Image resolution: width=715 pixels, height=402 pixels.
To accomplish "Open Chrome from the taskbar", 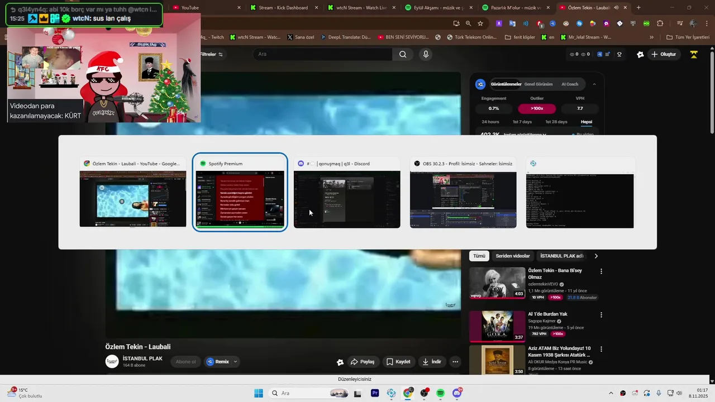I will tap(408, 393).
